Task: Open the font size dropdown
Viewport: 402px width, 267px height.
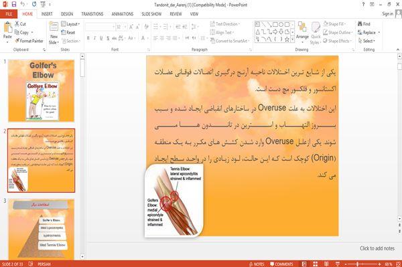Action: pos(125,27)
